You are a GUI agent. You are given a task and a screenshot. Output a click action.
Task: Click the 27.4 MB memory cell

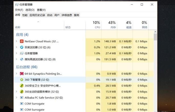point(109,53)
